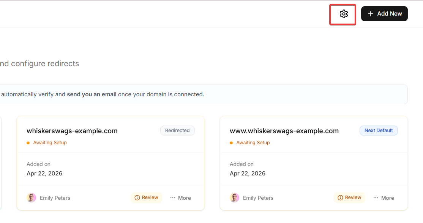Select the Next Default badge
Viewport: 423px width, 223px height.
tap(379, 131)
